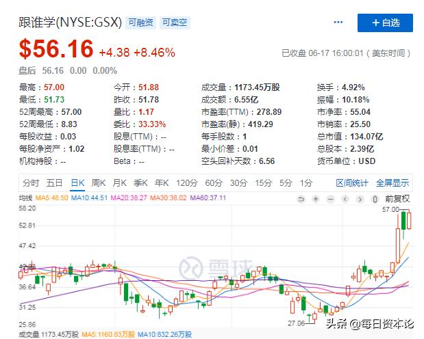Viewport: 424px width, 339px height.
Task: Click the MA10:44.51 indicator label
Action: pos(89,198)
